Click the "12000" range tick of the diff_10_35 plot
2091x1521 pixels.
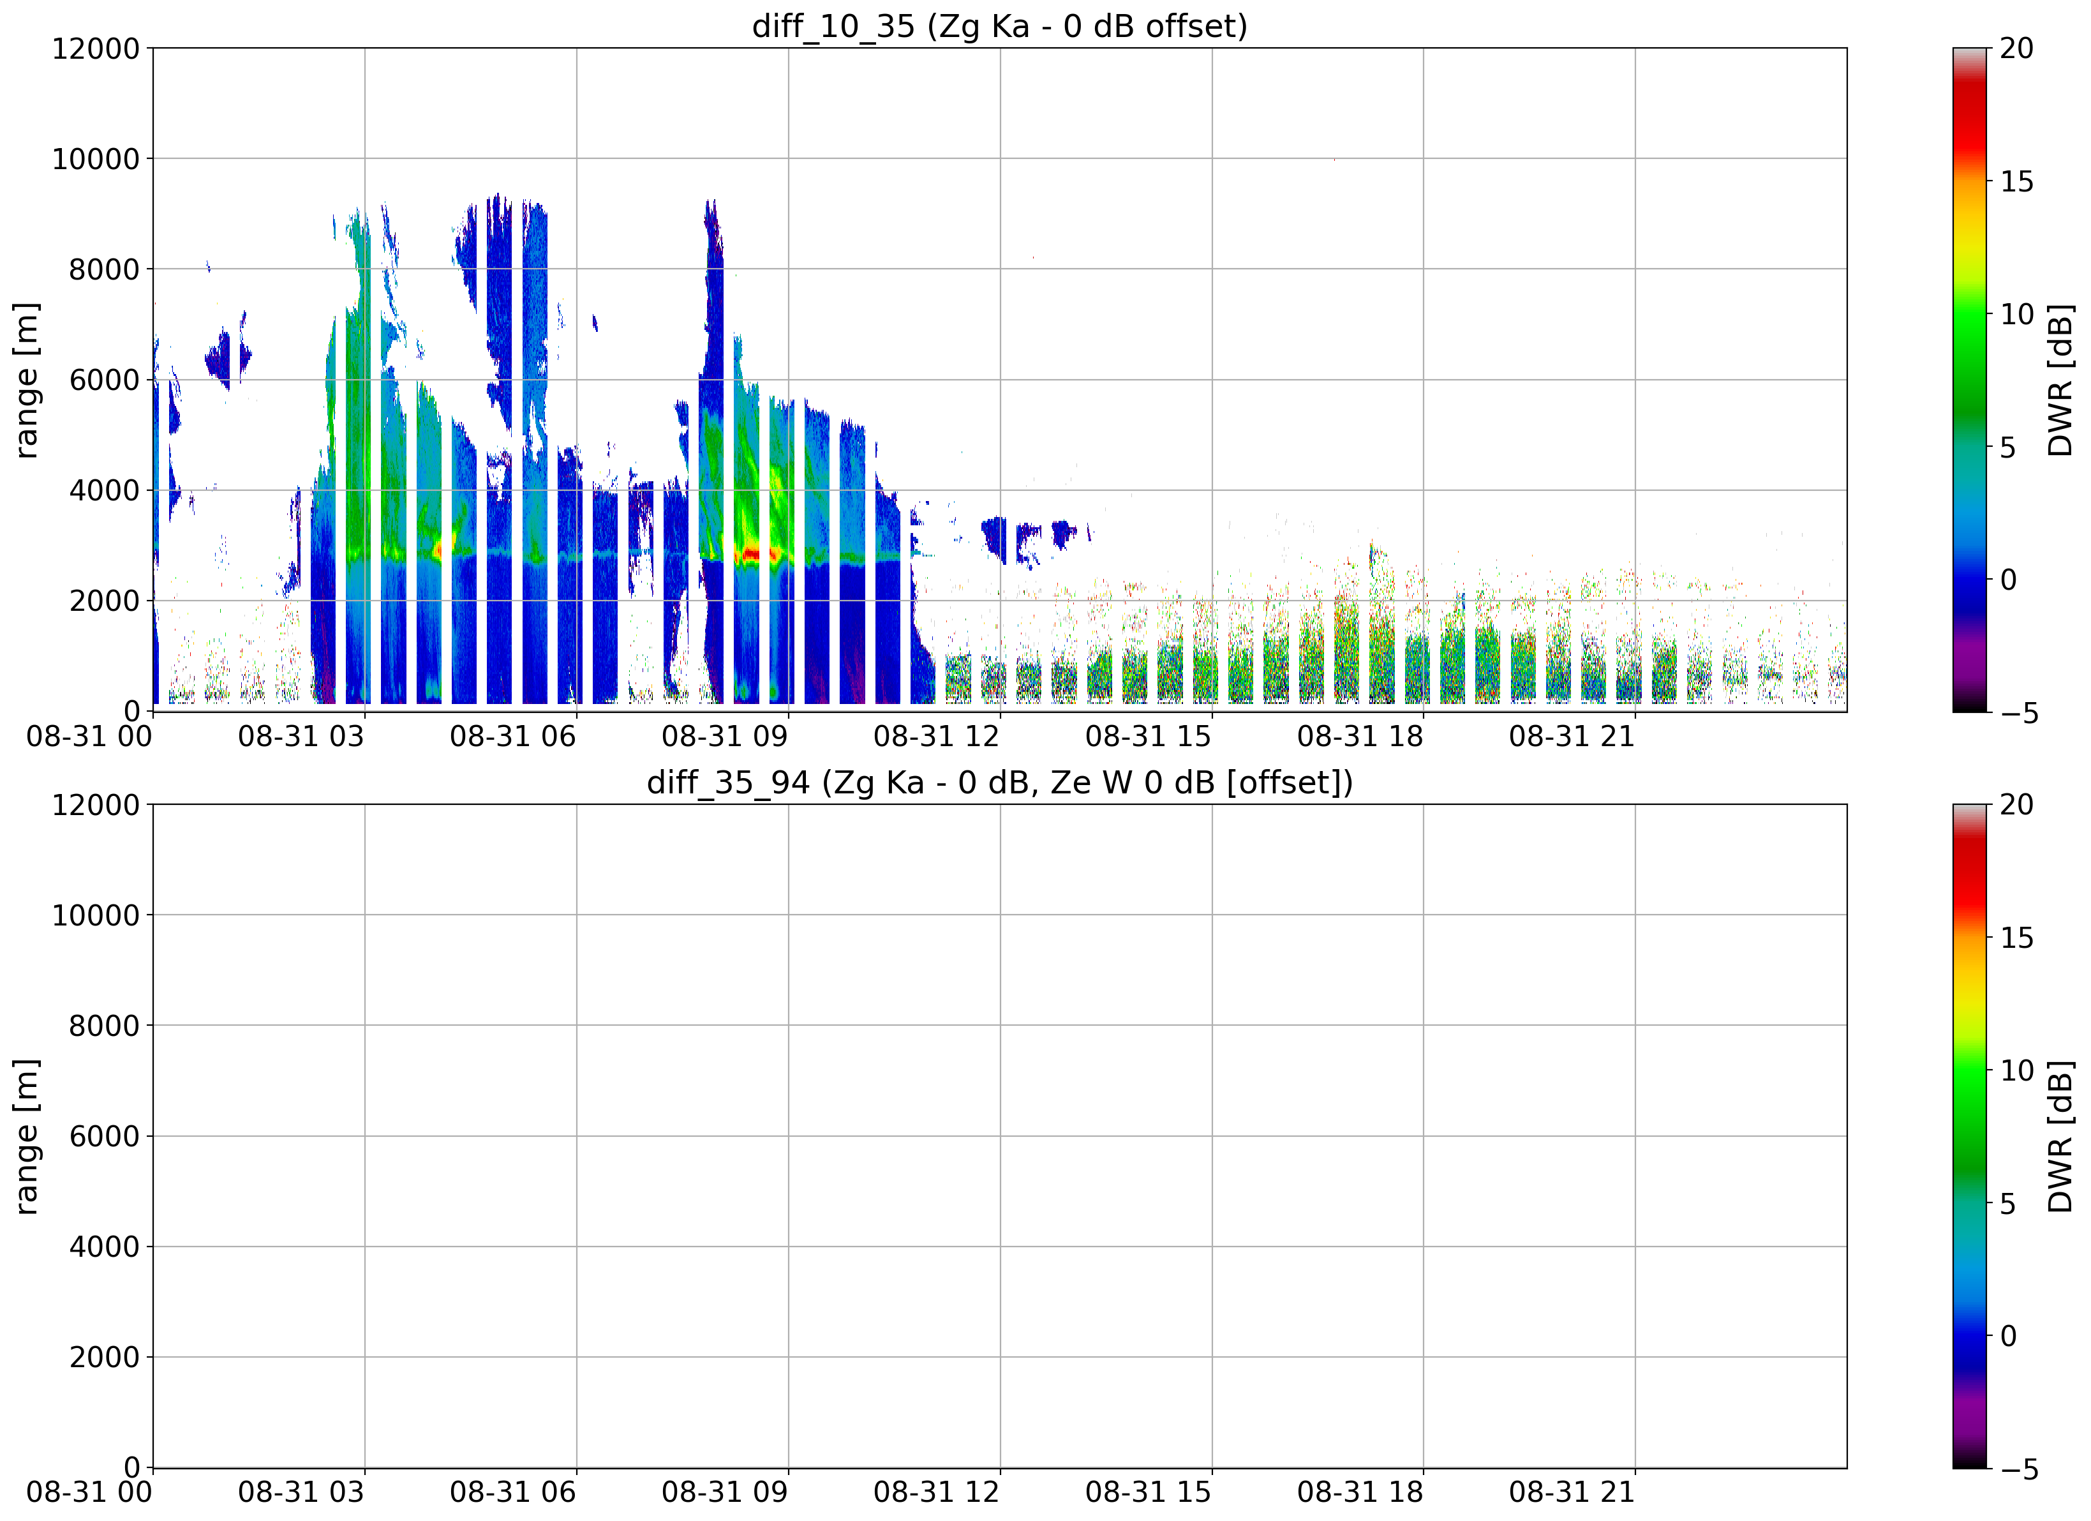coord(96,48)
